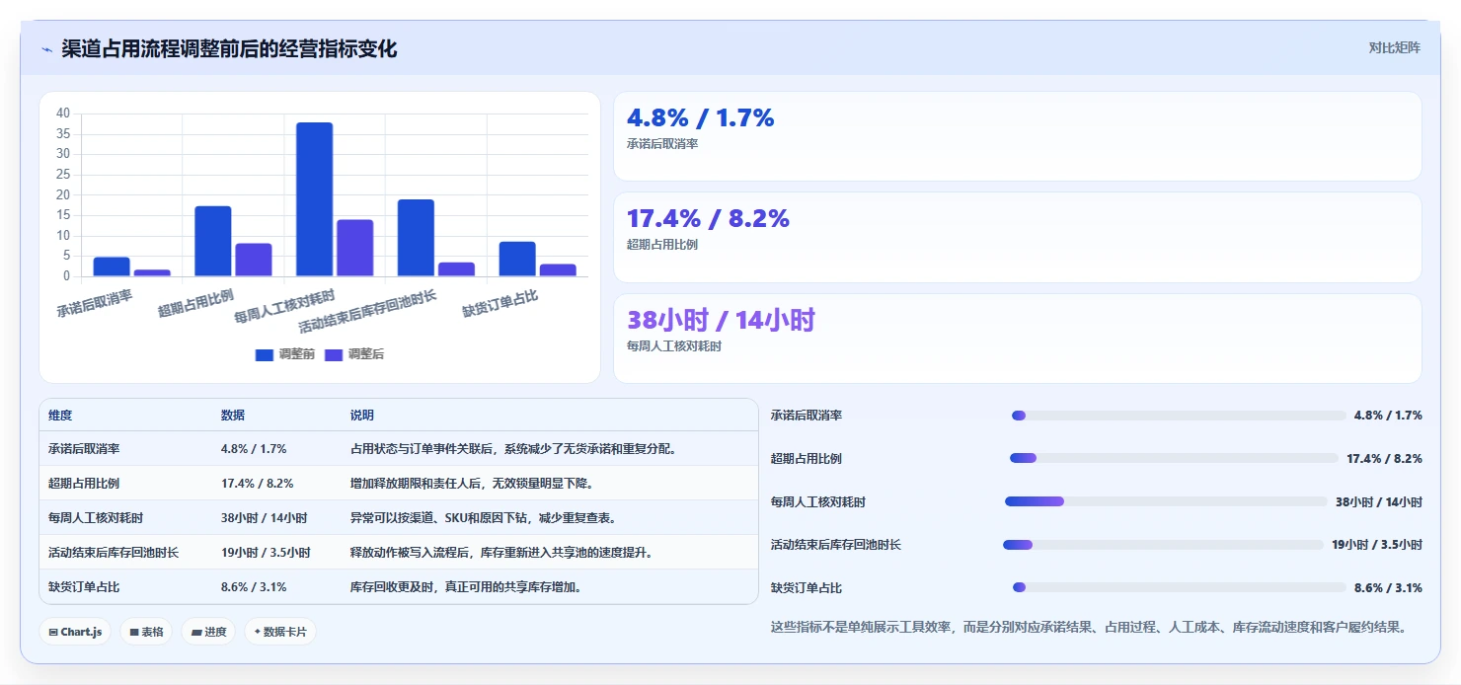1461x685 pixels.
Task: Click the 数据卡片 tag
Action: [x=280, y=632]
